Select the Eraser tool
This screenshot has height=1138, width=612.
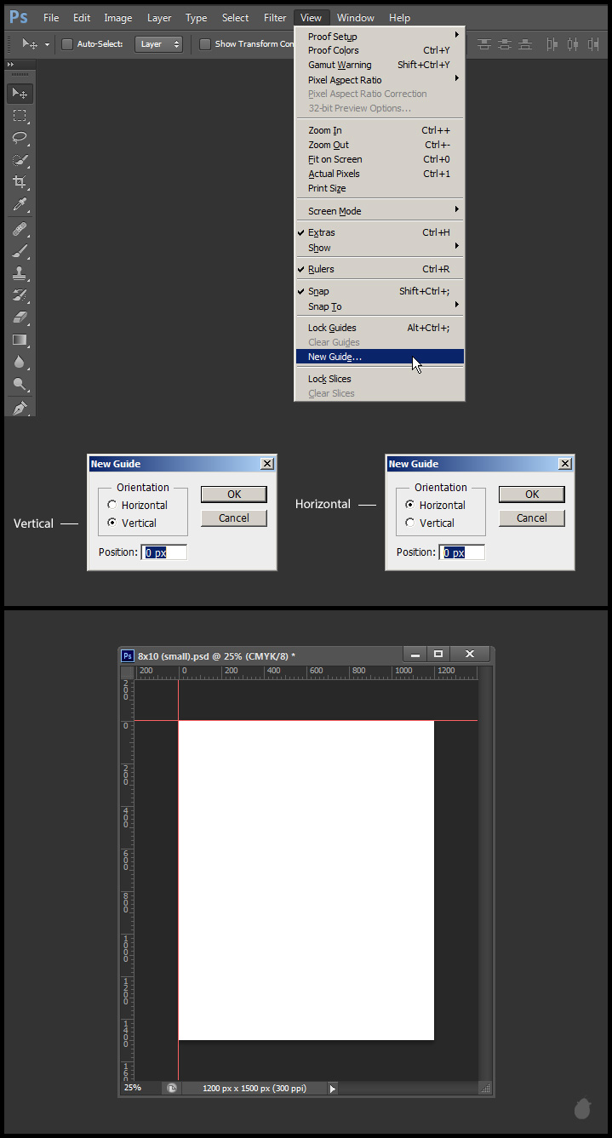coord(20,317)
